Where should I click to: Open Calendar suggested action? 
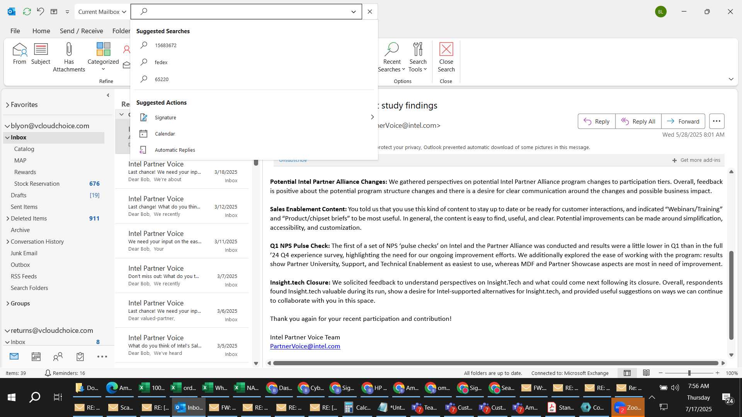tap(254, 134)
